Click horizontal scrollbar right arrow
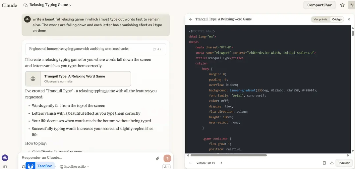 pos(348,155)
